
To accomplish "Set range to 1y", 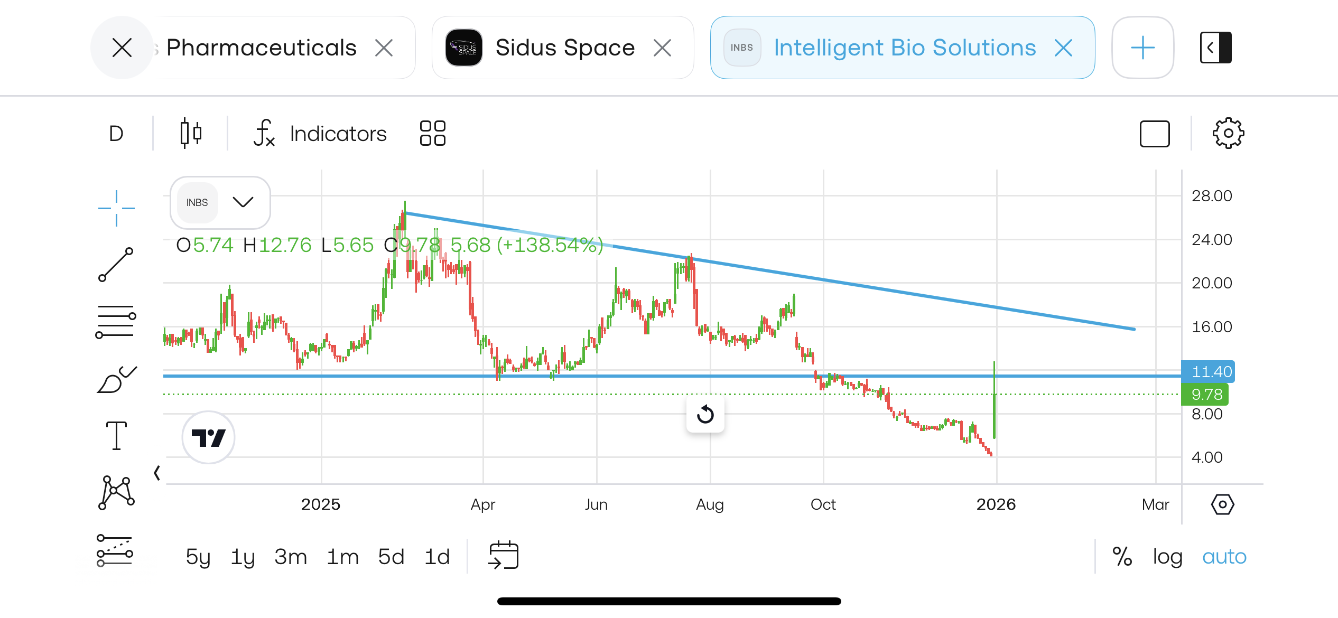I will [243, 557].
